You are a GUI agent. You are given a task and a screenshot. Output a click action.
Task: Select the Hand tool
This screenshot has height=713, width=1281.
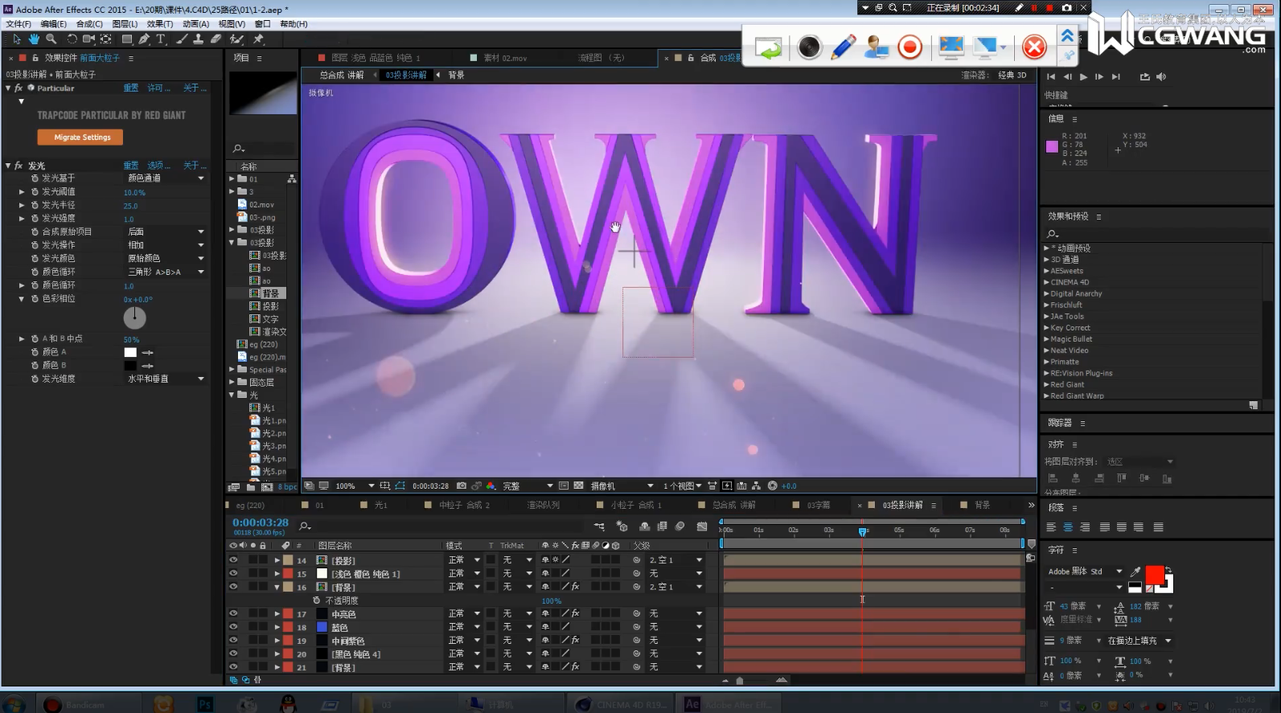pos(34,39)
